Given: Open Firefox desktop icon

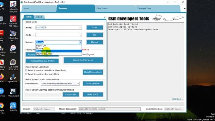Looking at the screenshot, I should 2,78.
